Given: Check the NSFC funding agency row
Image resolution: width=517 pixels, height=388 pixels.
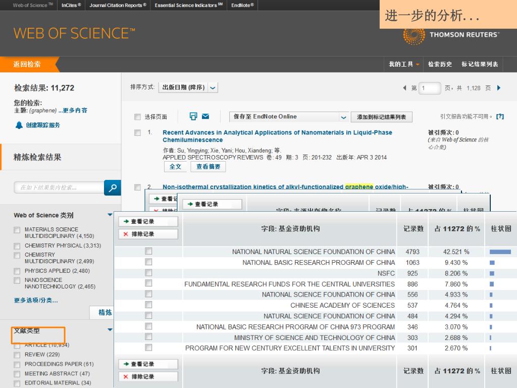Looking at the screenshot, I should pos(149,273).
